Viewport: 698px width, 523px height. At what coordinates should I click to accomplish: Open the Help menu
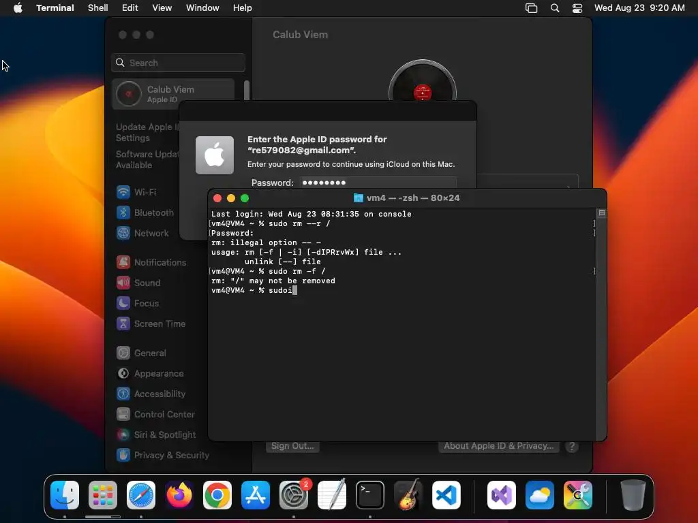(x=243, y=7)
